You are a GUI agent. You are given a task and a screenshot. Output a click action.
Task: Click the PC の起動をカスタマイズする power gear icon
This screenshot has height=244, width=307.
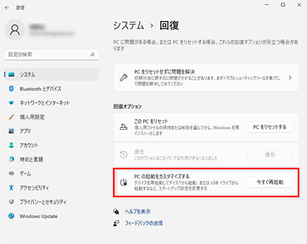[124, 182]
